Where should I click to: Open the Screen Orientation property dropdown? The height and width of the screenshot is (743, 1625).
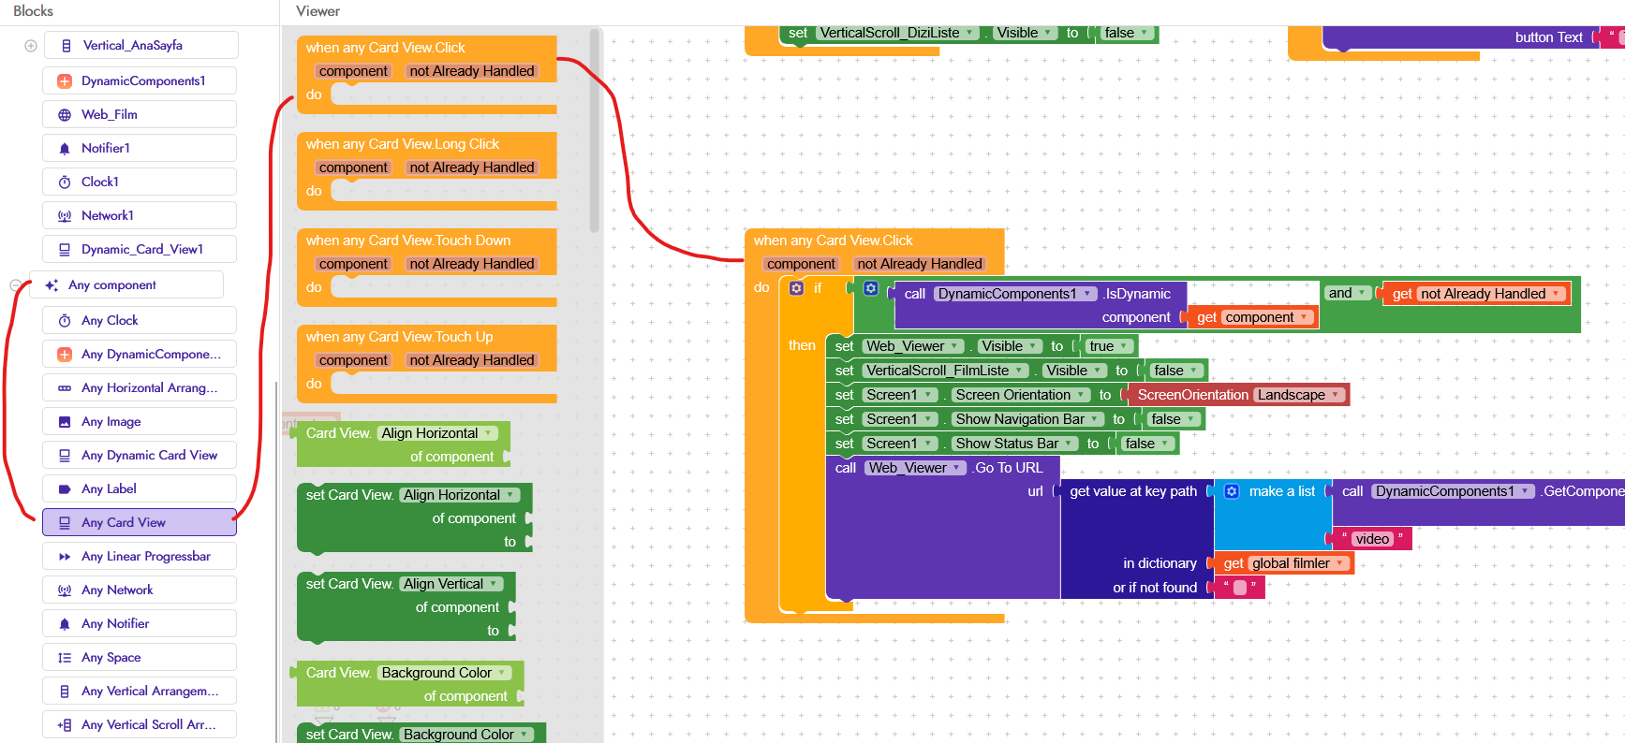(1021, 395)
